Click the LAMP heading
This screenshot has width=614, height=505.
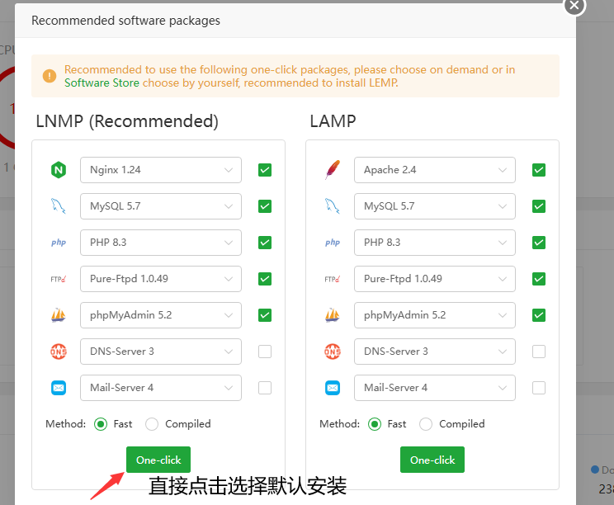coord(333,121)
